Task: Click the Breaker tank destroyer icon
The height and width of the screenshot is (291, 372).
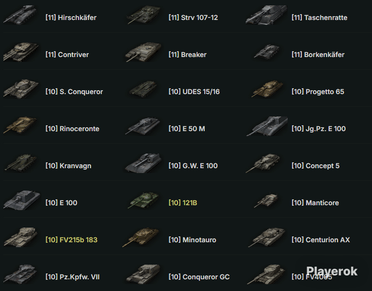Action: [143, 52]
